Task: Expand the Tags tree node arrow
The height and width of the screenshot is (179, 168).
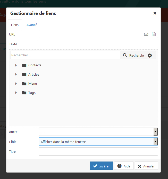Action: [16, 93]
